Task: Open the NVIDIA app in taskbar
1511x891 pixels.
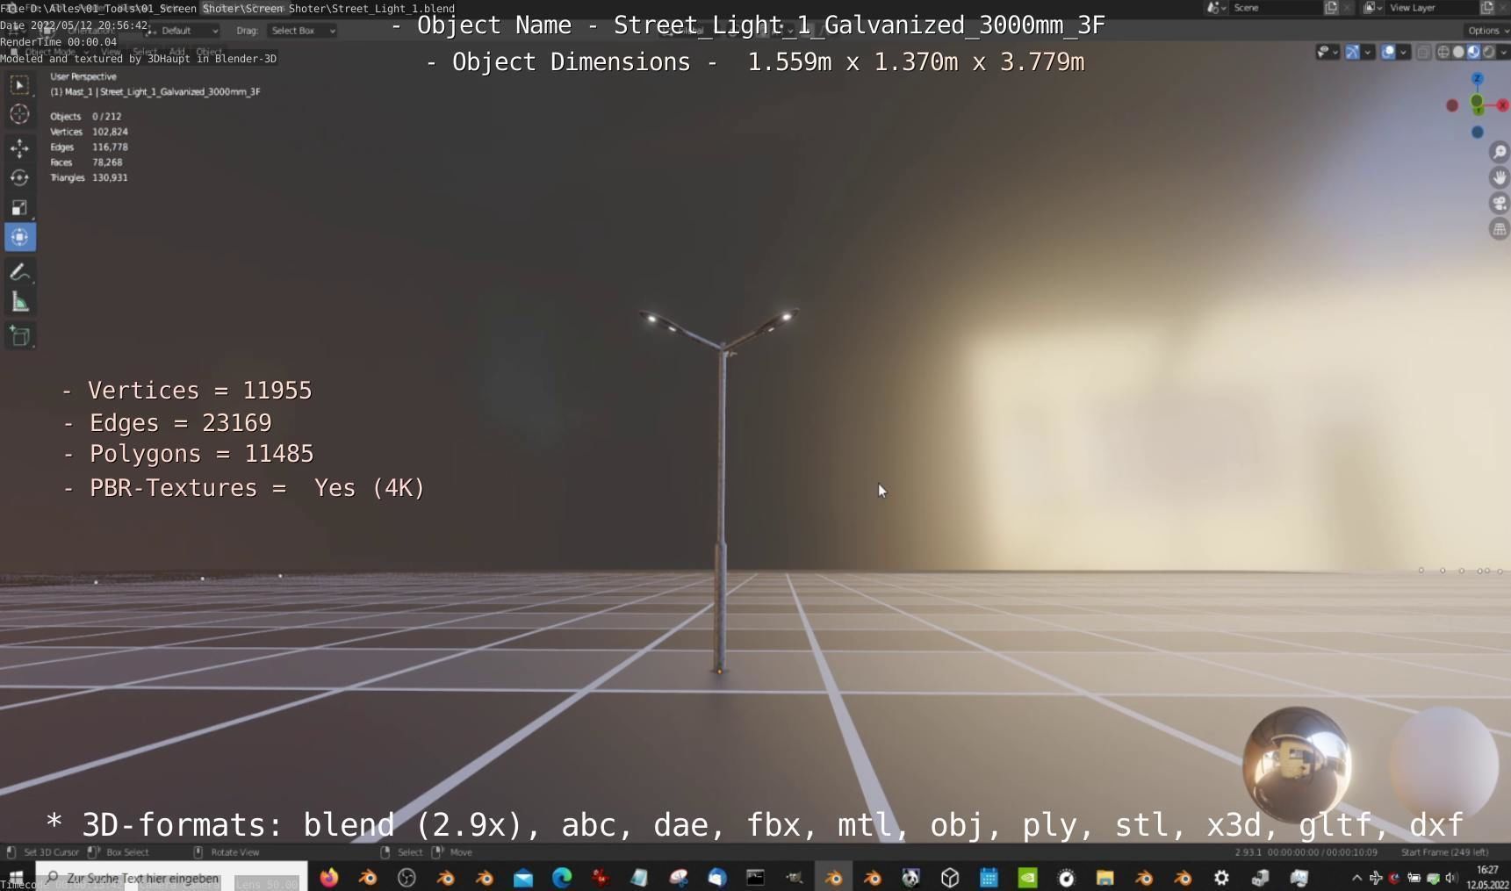Action: pyautogui.click(x=1027, y=877)
